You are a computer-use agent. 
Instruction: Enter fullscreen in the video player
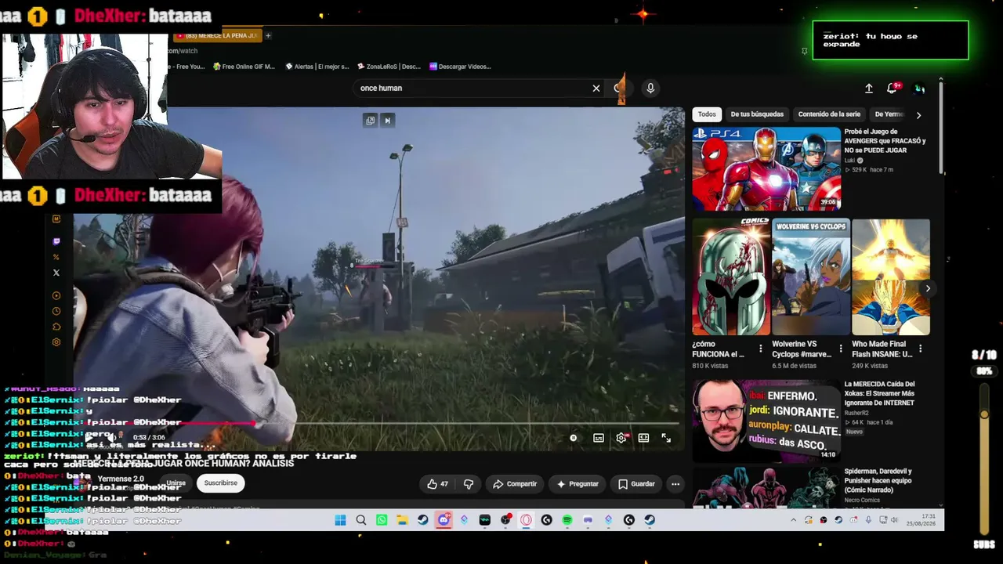pyautogui.click(x=666, y=438)
